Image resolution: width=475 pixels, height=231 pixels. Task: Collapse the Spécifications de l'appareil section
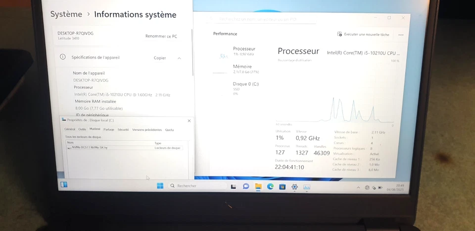(179, 58)
